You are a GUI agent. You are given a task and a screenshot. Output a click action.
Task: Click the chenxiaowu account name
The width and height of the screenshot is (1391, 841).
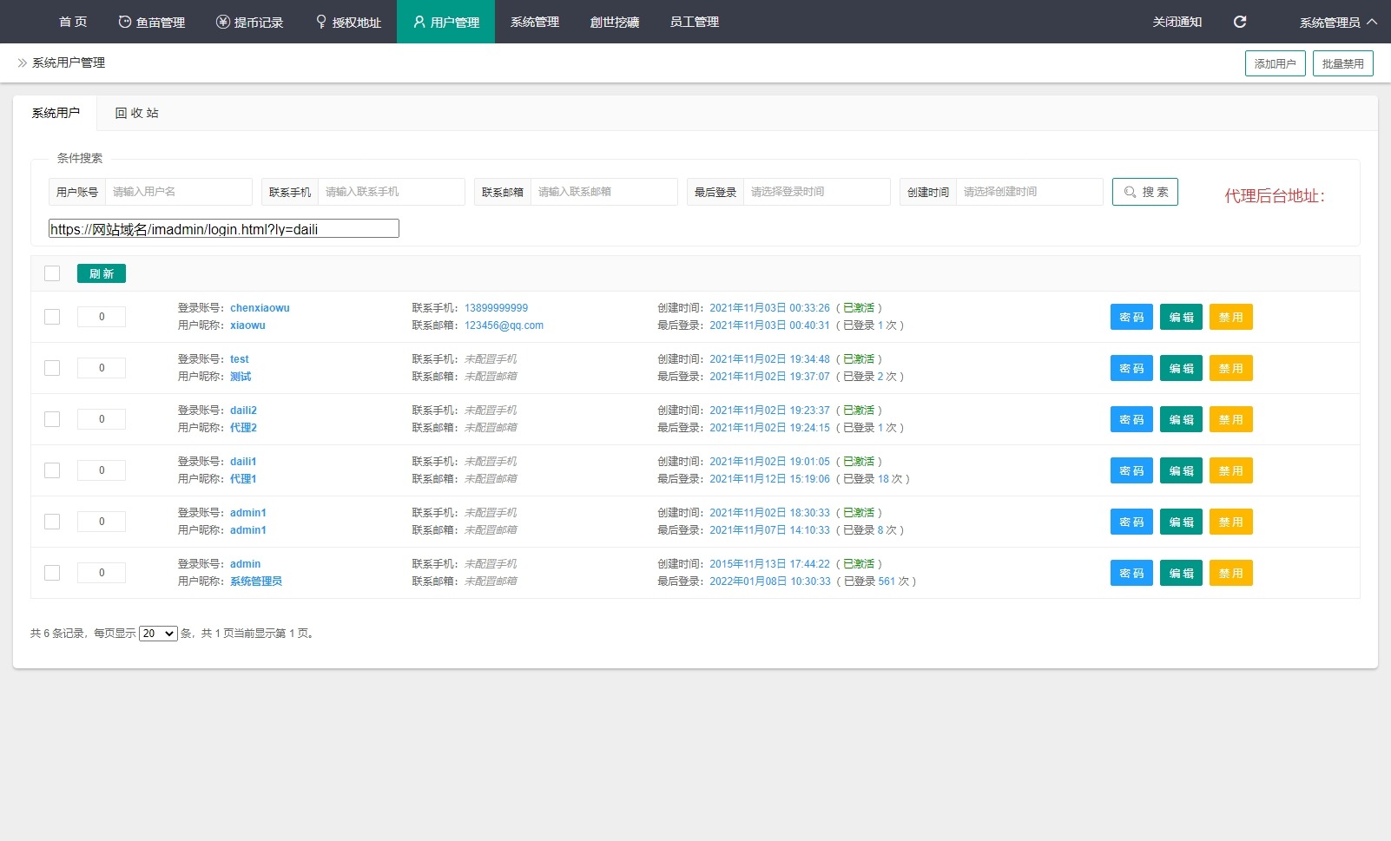tap(260, 308)
